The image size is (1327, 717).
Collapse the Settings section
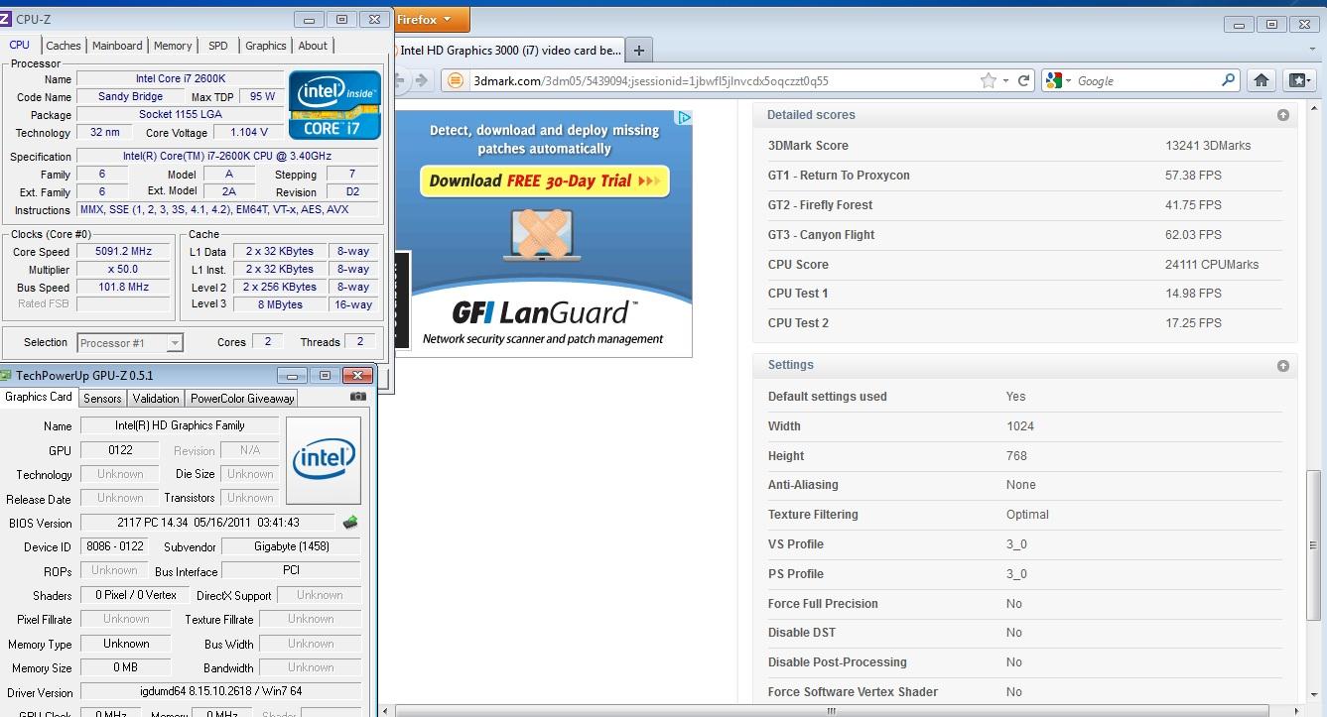pyautogui.click(x=1283, y=366)
